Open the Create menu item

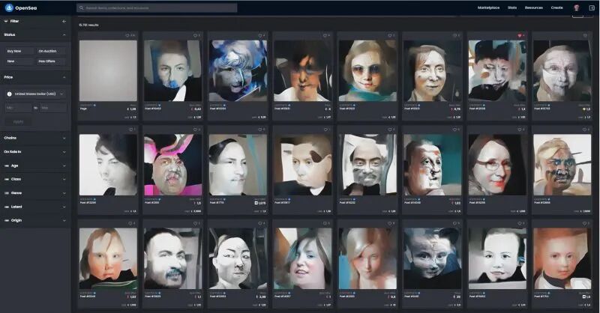(x=556, y=7)
